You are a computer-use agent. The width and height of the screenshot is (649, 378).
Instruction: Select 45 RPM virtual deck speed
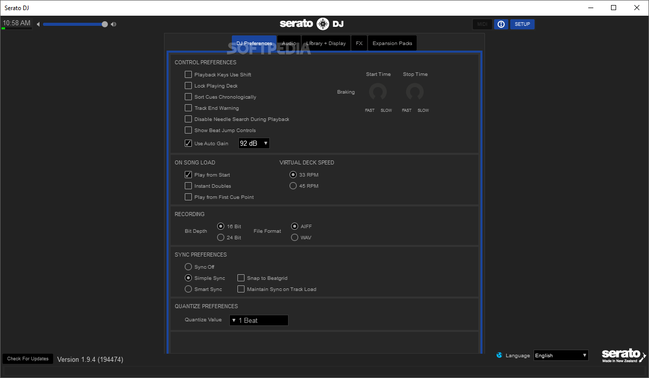pyautogui.click(x=293, y=186)
